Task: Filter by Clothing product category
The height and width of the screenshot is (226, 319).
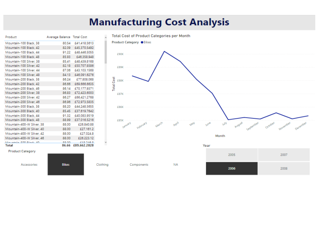Action: [102, 165]
